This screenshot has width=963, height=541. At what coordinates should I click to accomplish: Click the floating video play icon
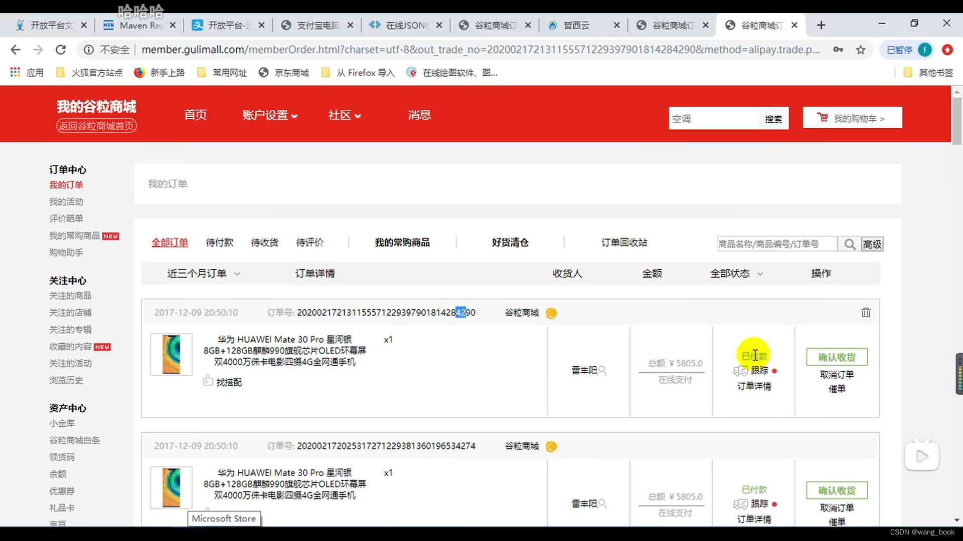pyautogui.click(x=922, y=456)
